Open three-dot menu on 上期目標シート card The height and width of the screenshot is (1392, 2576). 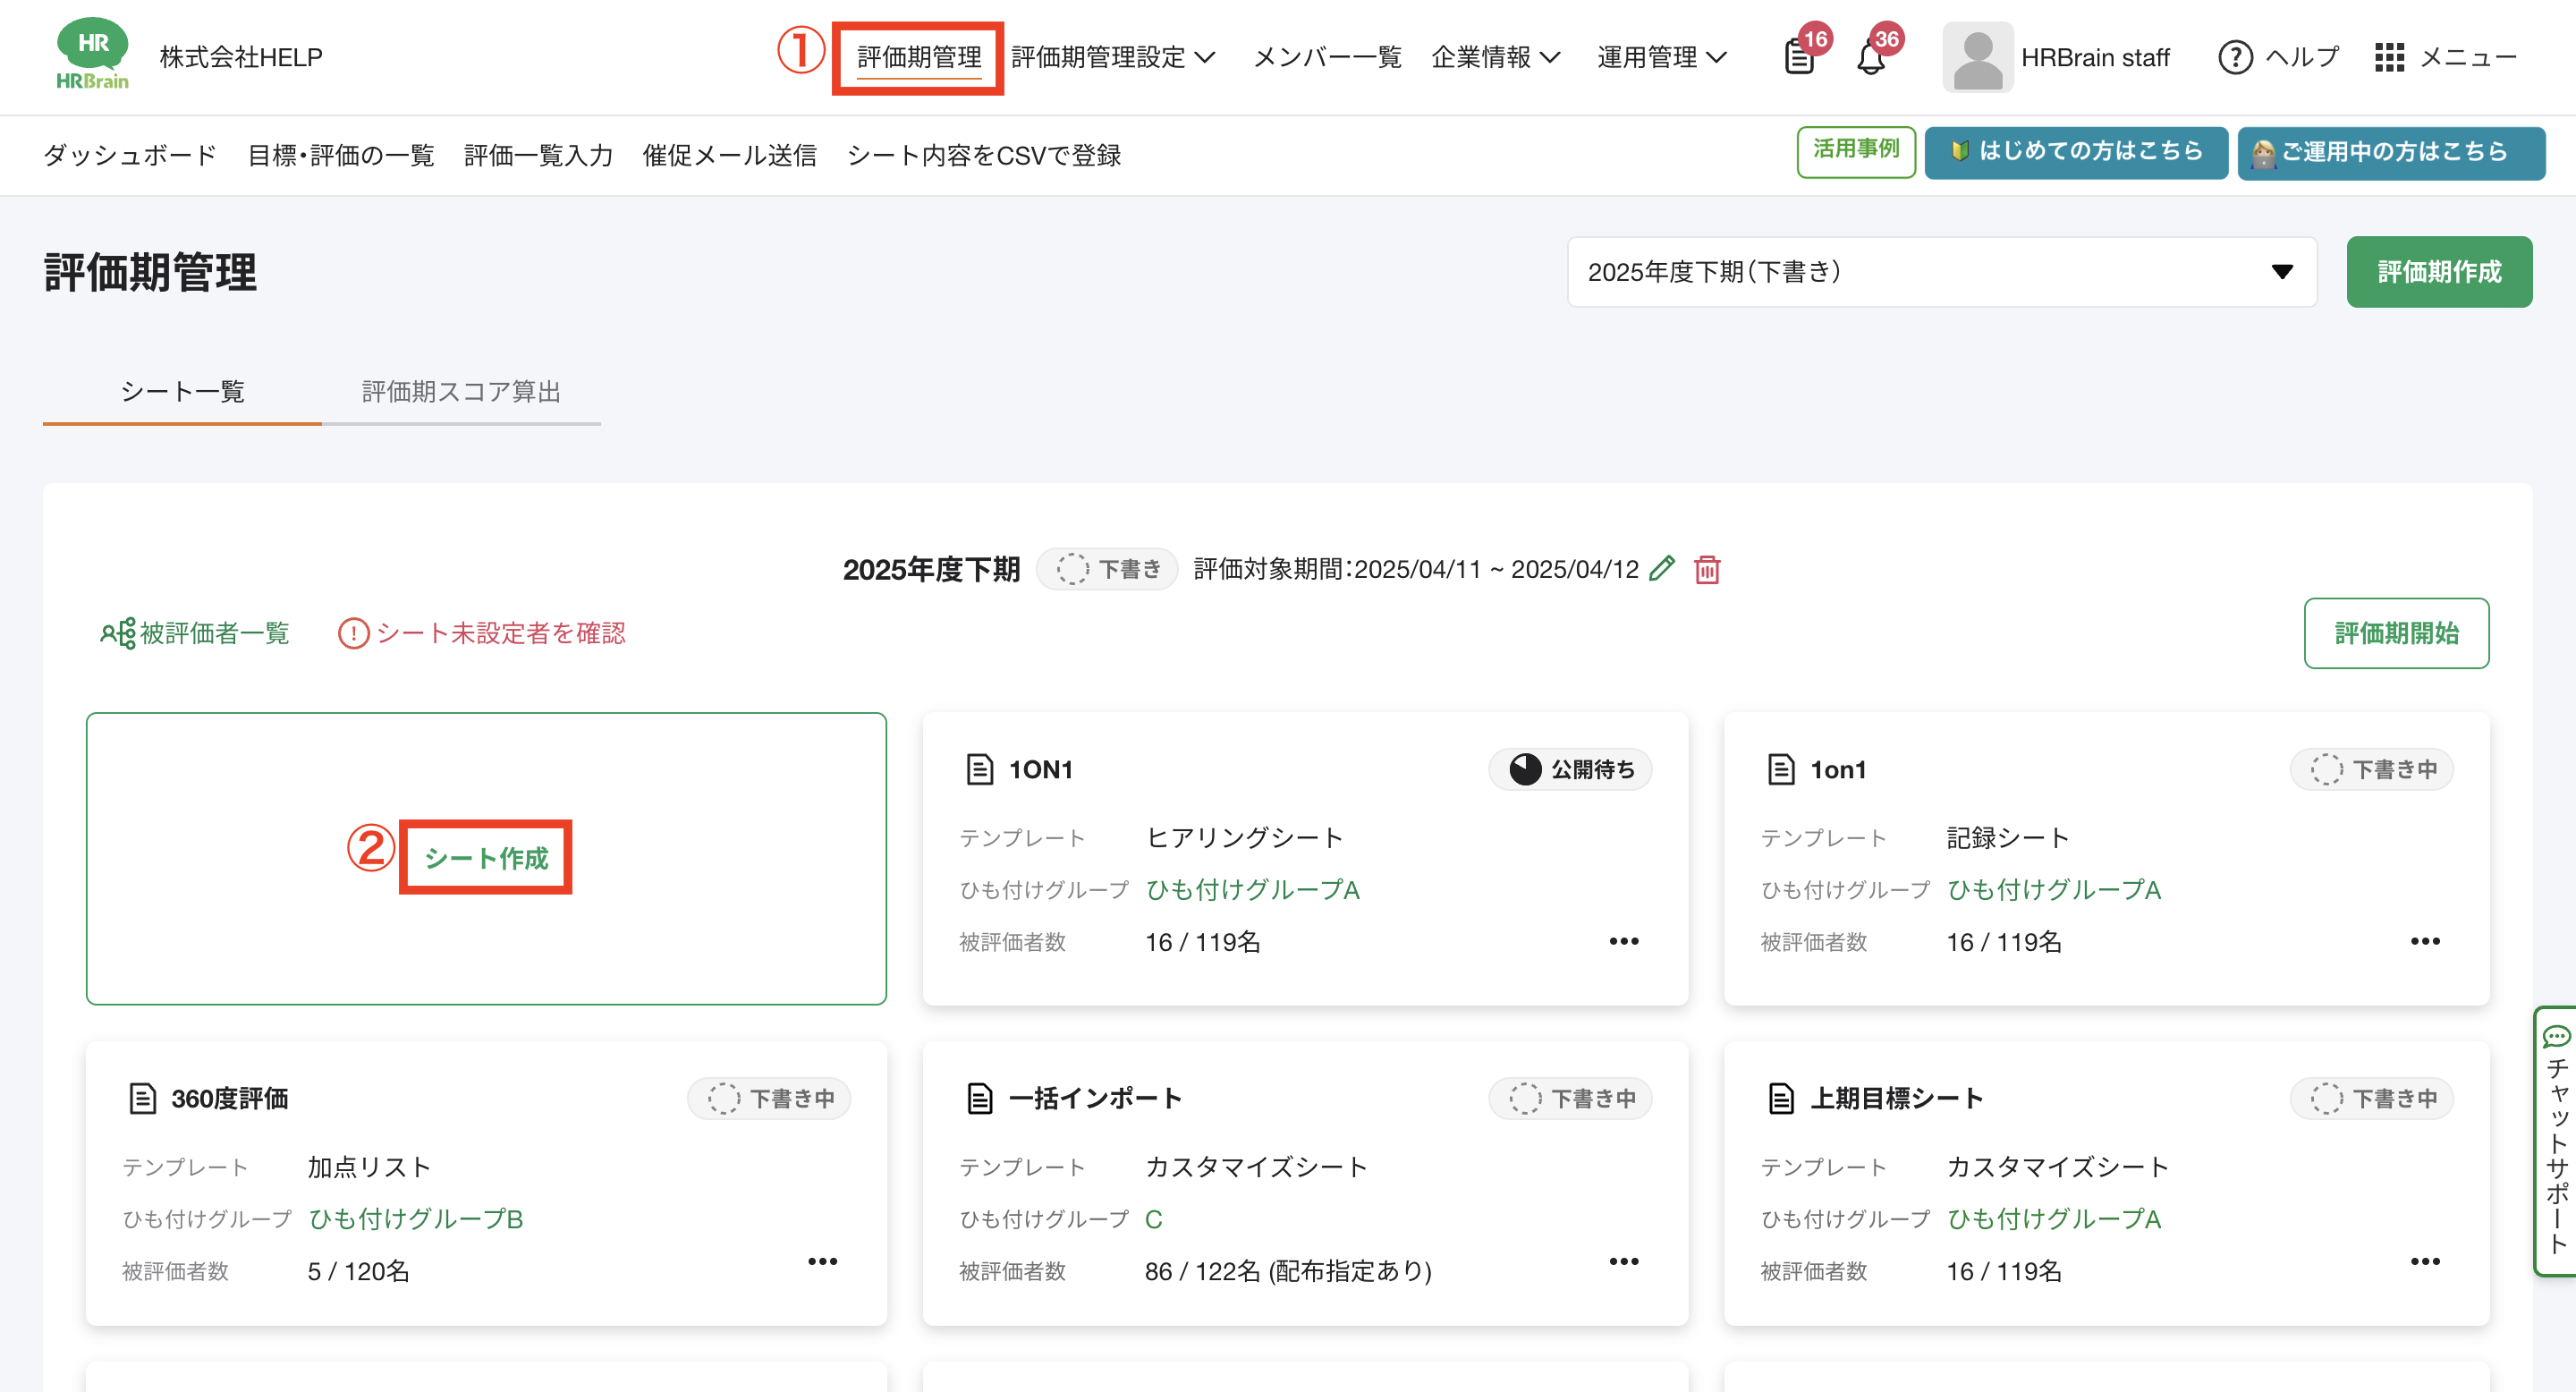pos(2424,1261)
